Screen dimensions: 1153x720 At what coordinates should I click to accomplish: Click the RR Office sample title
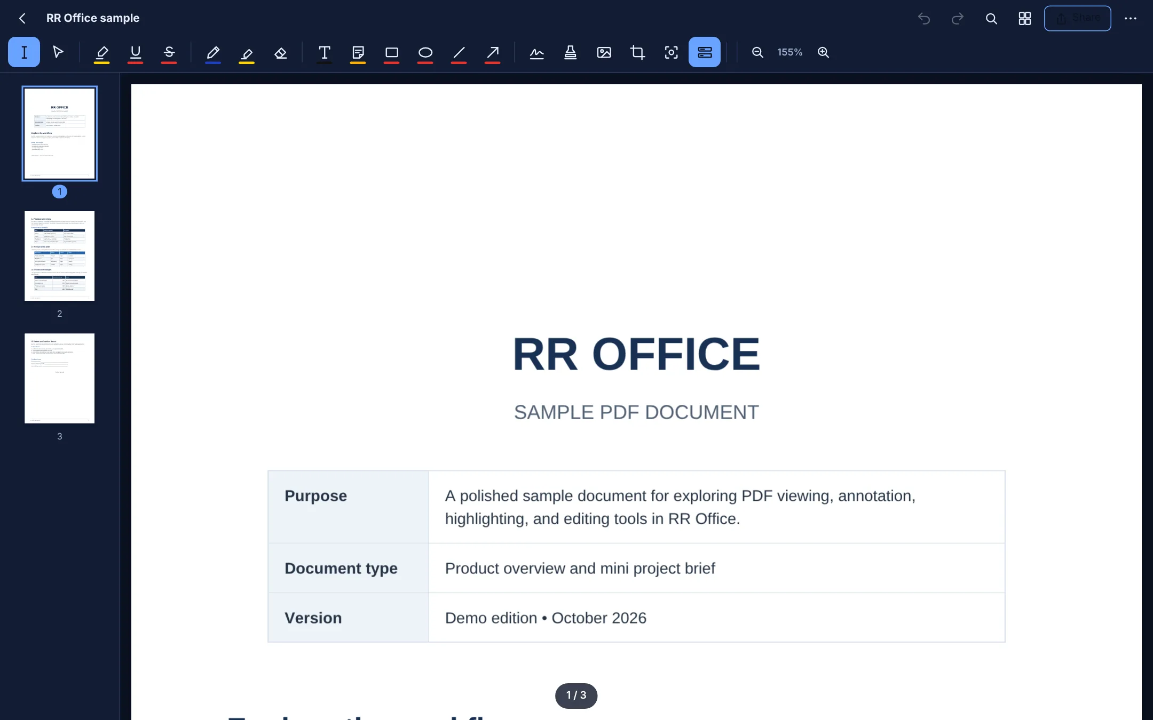[x=93, y=18]
